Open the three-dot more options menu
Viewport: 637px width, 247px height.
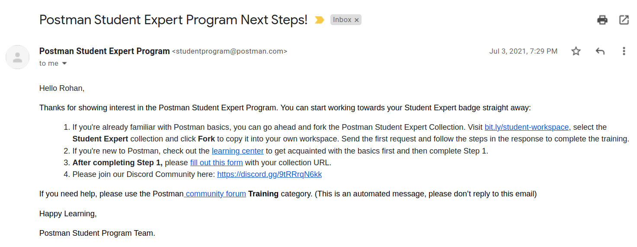pyautogui.click(x=624, y=51)
